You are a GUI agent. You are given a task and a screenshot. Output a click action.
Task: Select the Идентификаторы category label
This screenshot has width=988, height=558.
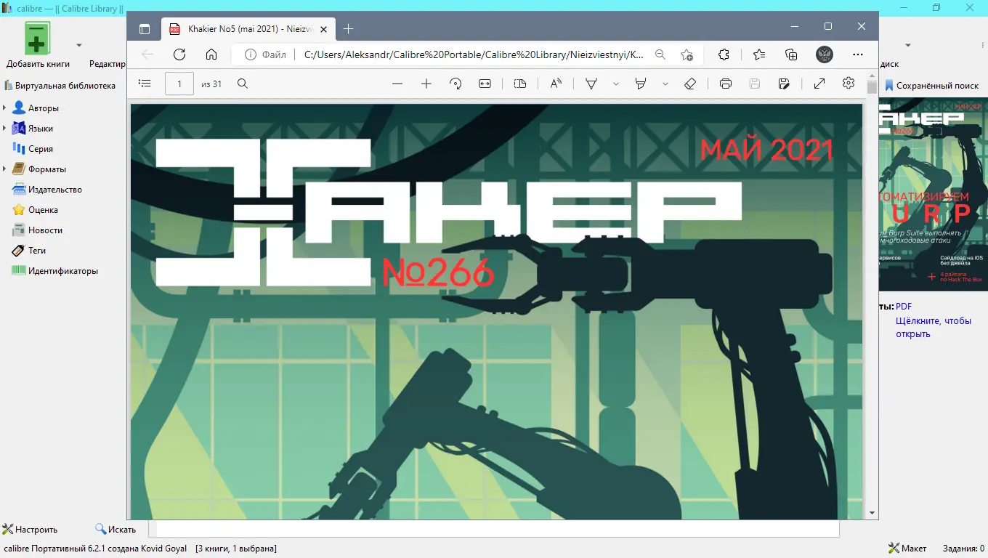click(x=63, y=271)
